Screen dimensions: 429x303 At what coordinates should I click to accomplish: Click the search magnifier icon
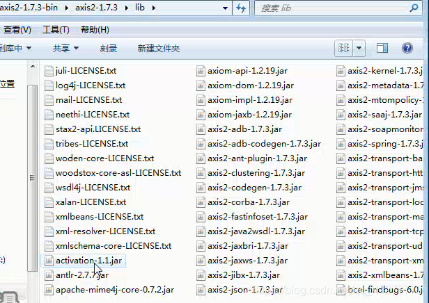click(414, 8)
